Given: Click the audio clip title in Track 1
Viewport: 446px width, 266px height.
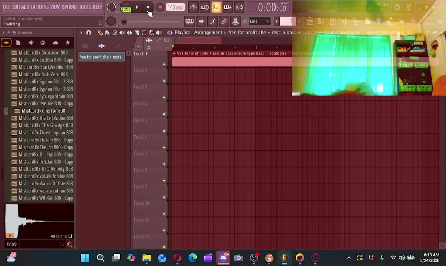Looking at the screenshot, I should pos(232,54).
